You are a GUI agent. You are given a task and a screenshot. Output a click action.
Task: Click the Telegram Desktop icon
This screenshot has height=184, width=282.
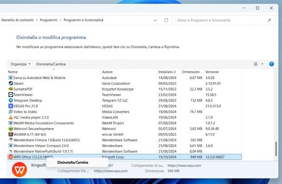coord(11,100)
